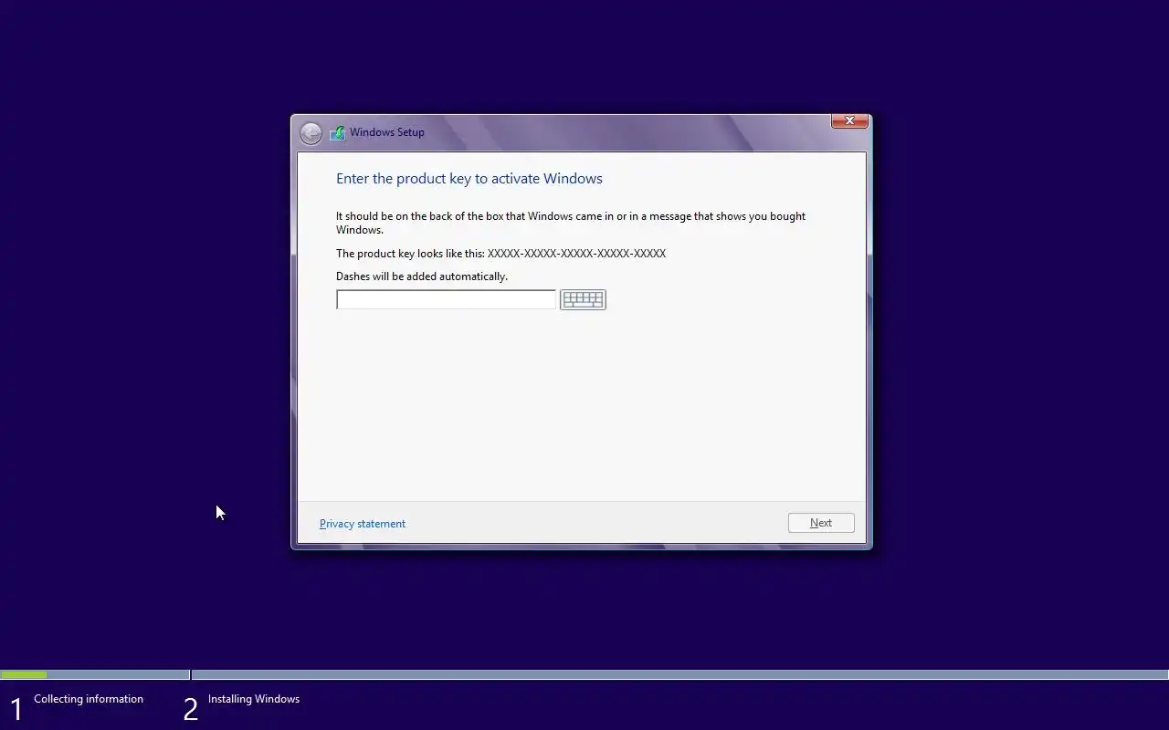Screen dimensions: 1169x730
Task: Focus the product key input field
Action: tap(446, 299)
